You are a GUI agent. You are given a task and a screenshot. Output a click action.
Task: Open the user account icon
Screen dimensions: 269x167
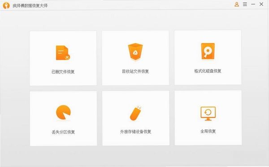[x=237, y=4]
